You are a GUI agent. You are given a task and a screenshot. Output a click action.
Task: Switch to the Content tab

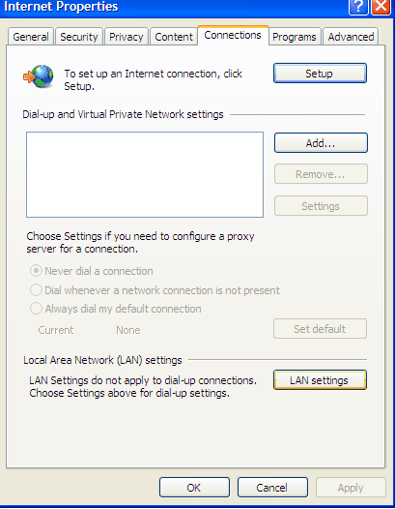click(174, 37)
